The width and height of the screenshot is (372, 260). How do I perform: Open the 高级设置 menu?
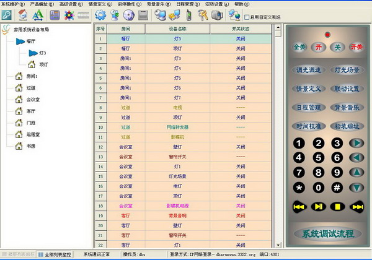71,4
